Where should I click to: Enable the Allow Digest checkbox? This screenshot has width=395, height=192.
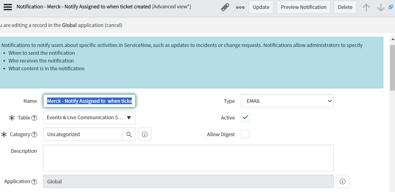point(245,134)
